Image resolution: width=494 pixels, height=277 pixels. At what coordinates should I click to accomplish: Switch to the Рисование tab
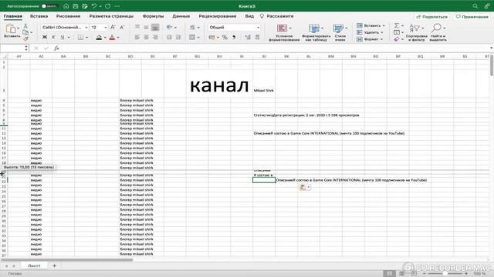(68, 16)
